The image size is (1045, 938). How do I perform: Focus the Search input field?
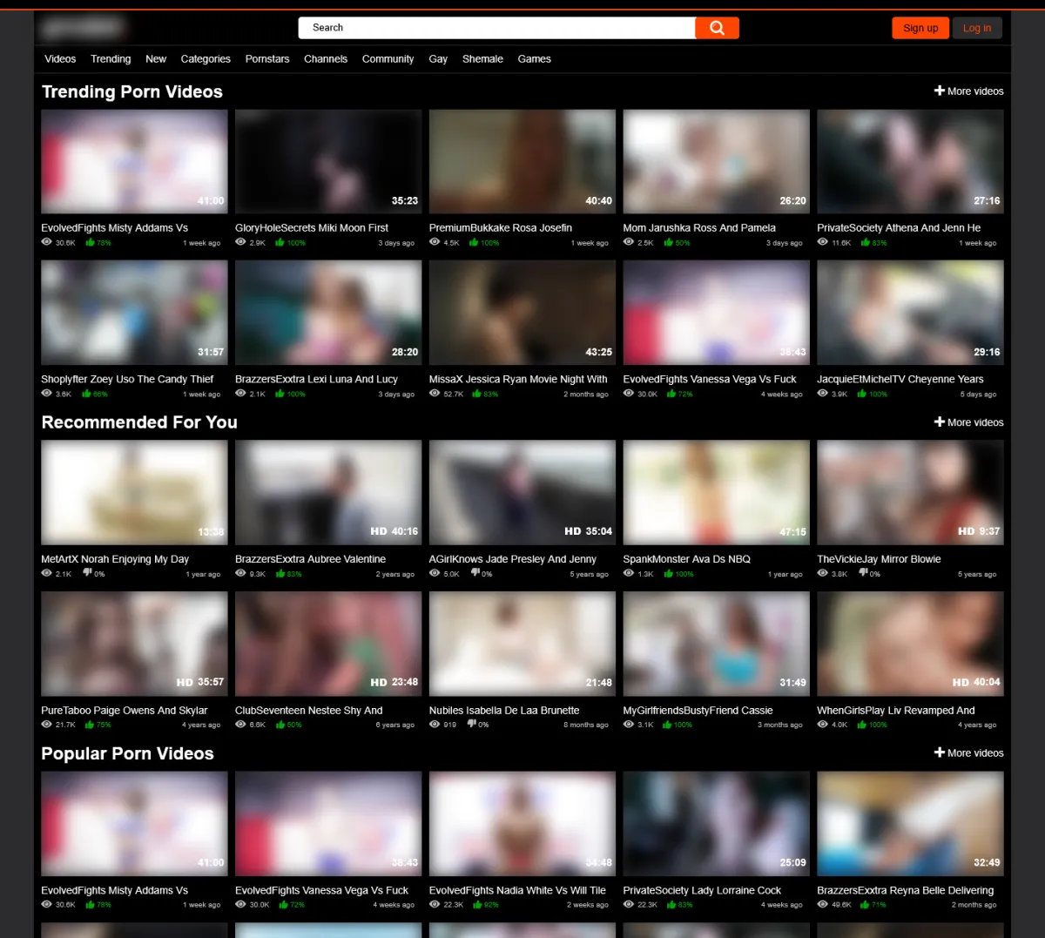[x=496, y=28]
